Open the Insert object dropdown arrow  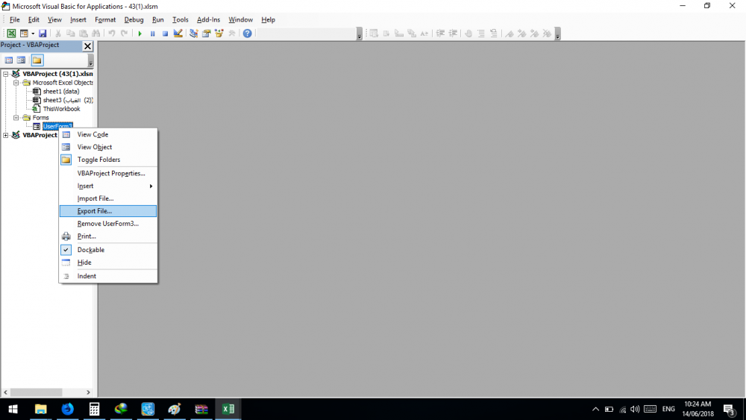click(x=33, y=34)
